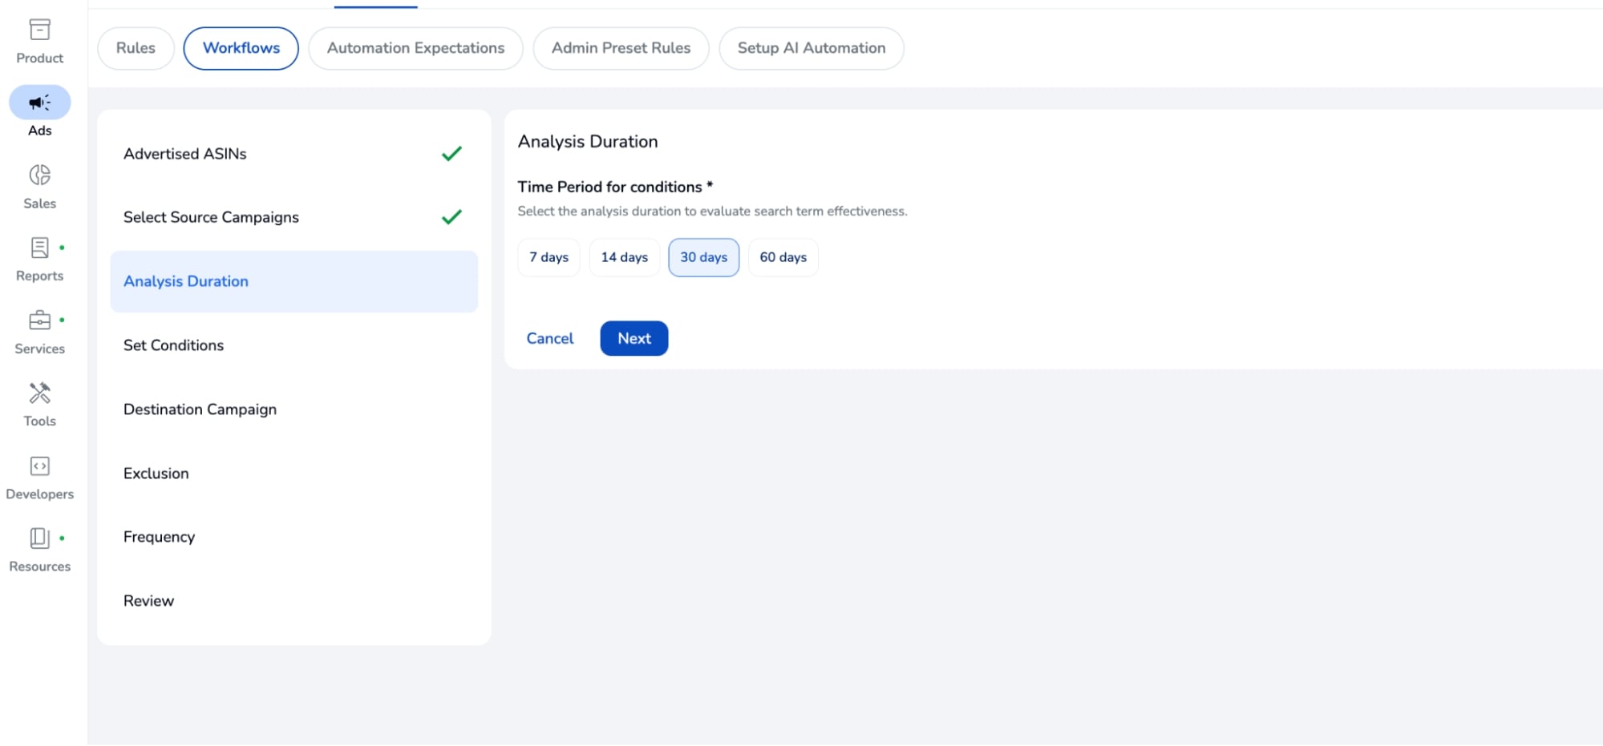Select the Ads megaphone icon
Image resolution: width=1603 pixels, height=746 pixels.
(39, 103)
